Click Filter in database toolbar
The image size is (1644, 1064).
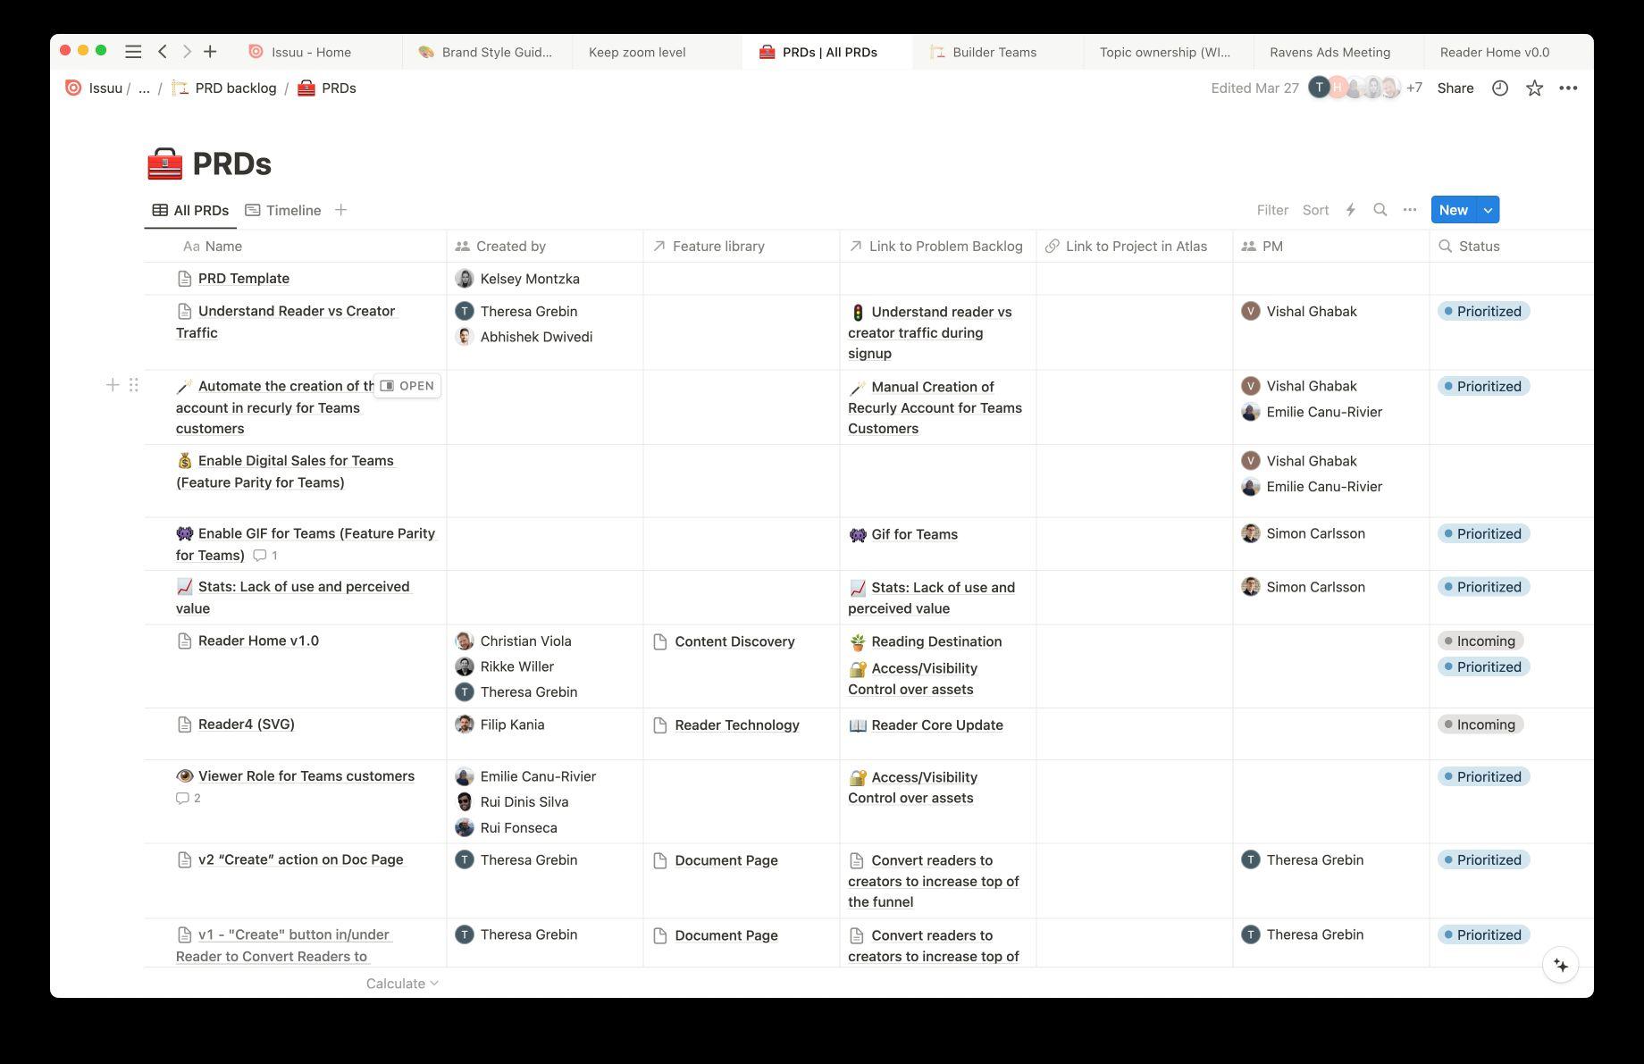(x=1272, y=210)
